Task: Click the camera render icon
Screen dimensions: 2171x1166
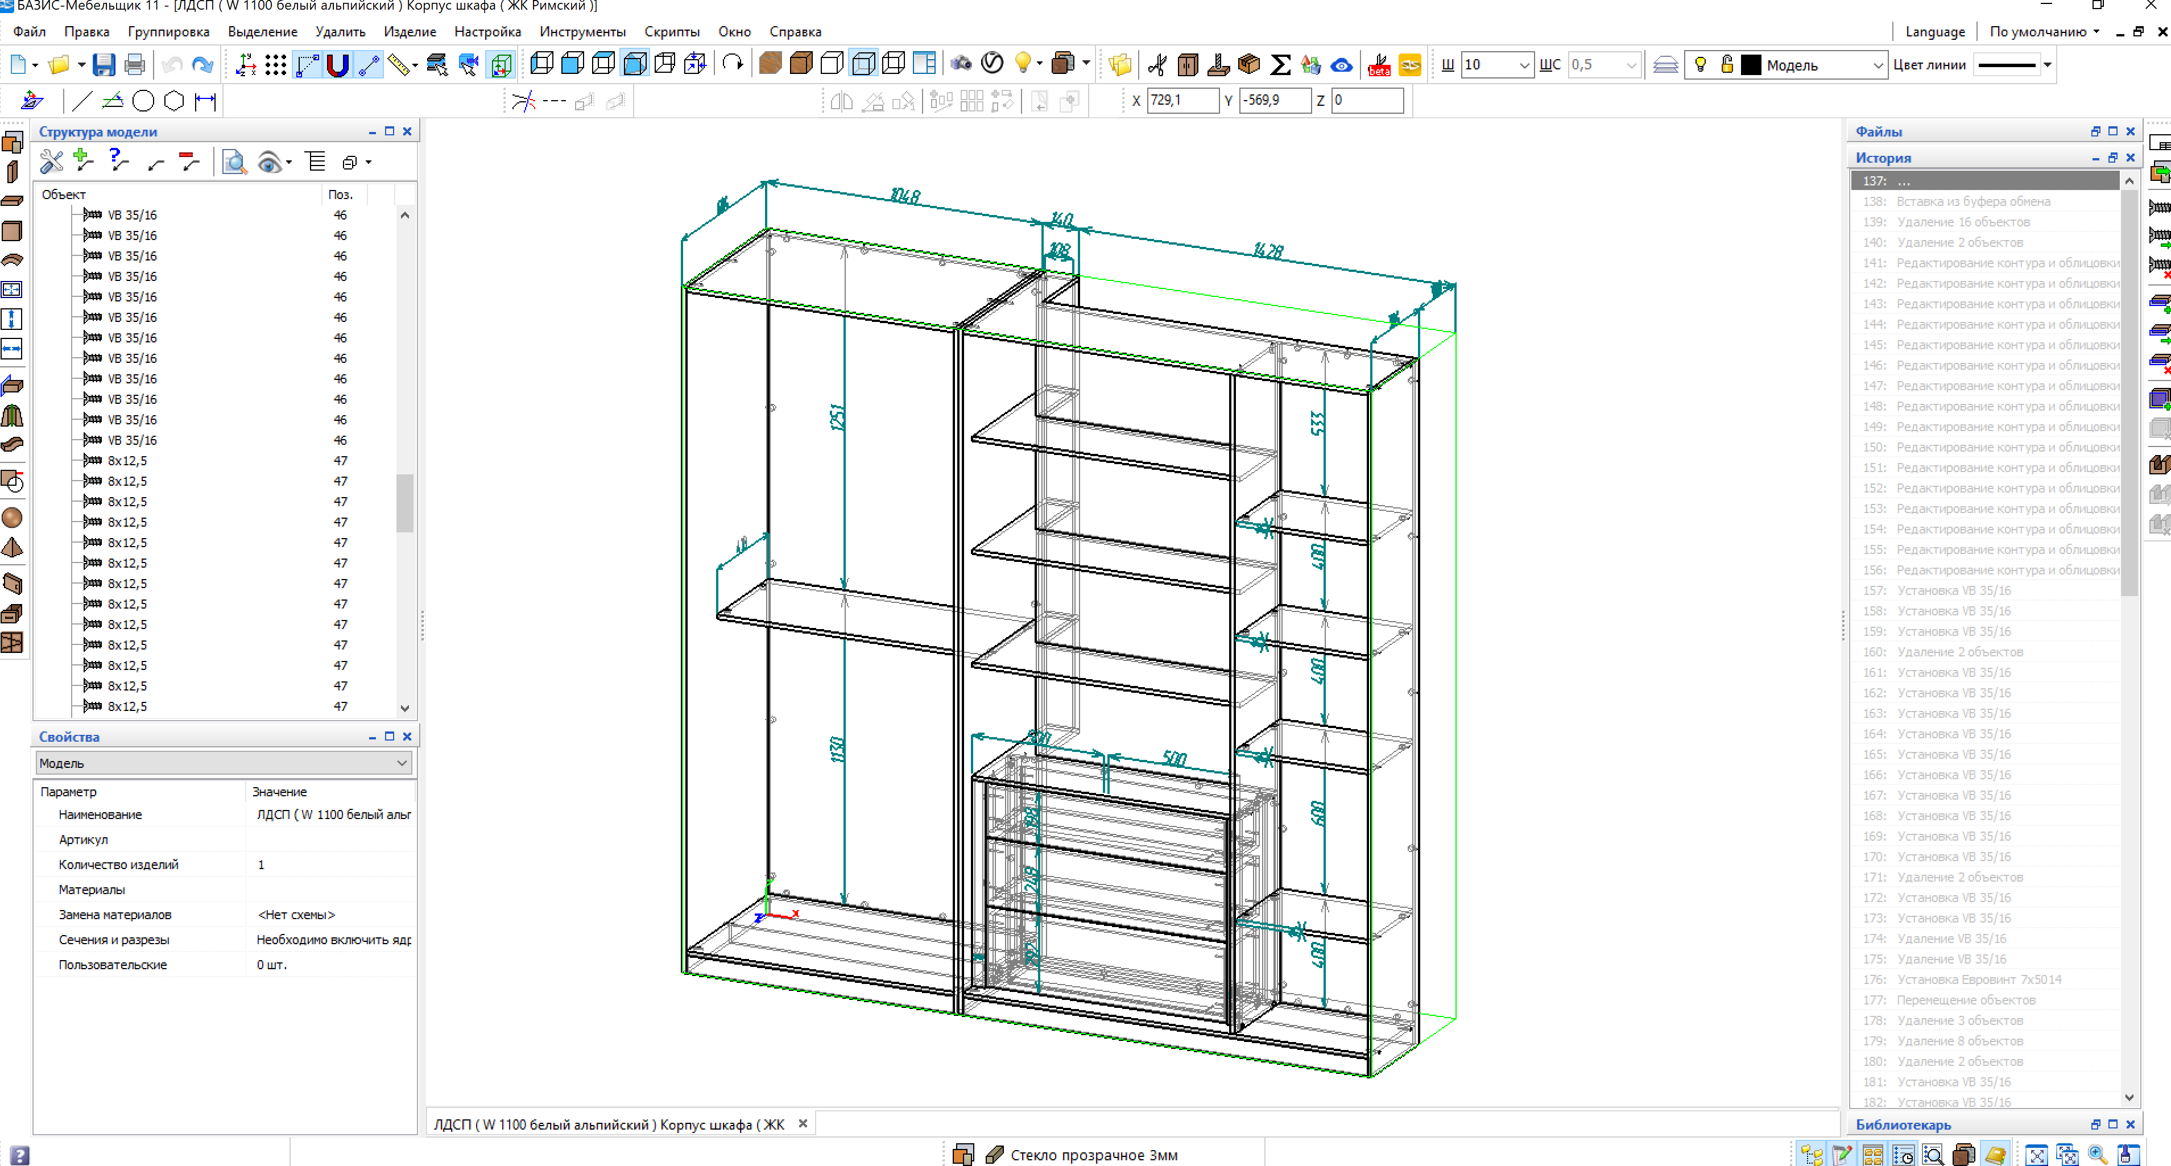Action: pyautogui.click(x=961, y=64)
